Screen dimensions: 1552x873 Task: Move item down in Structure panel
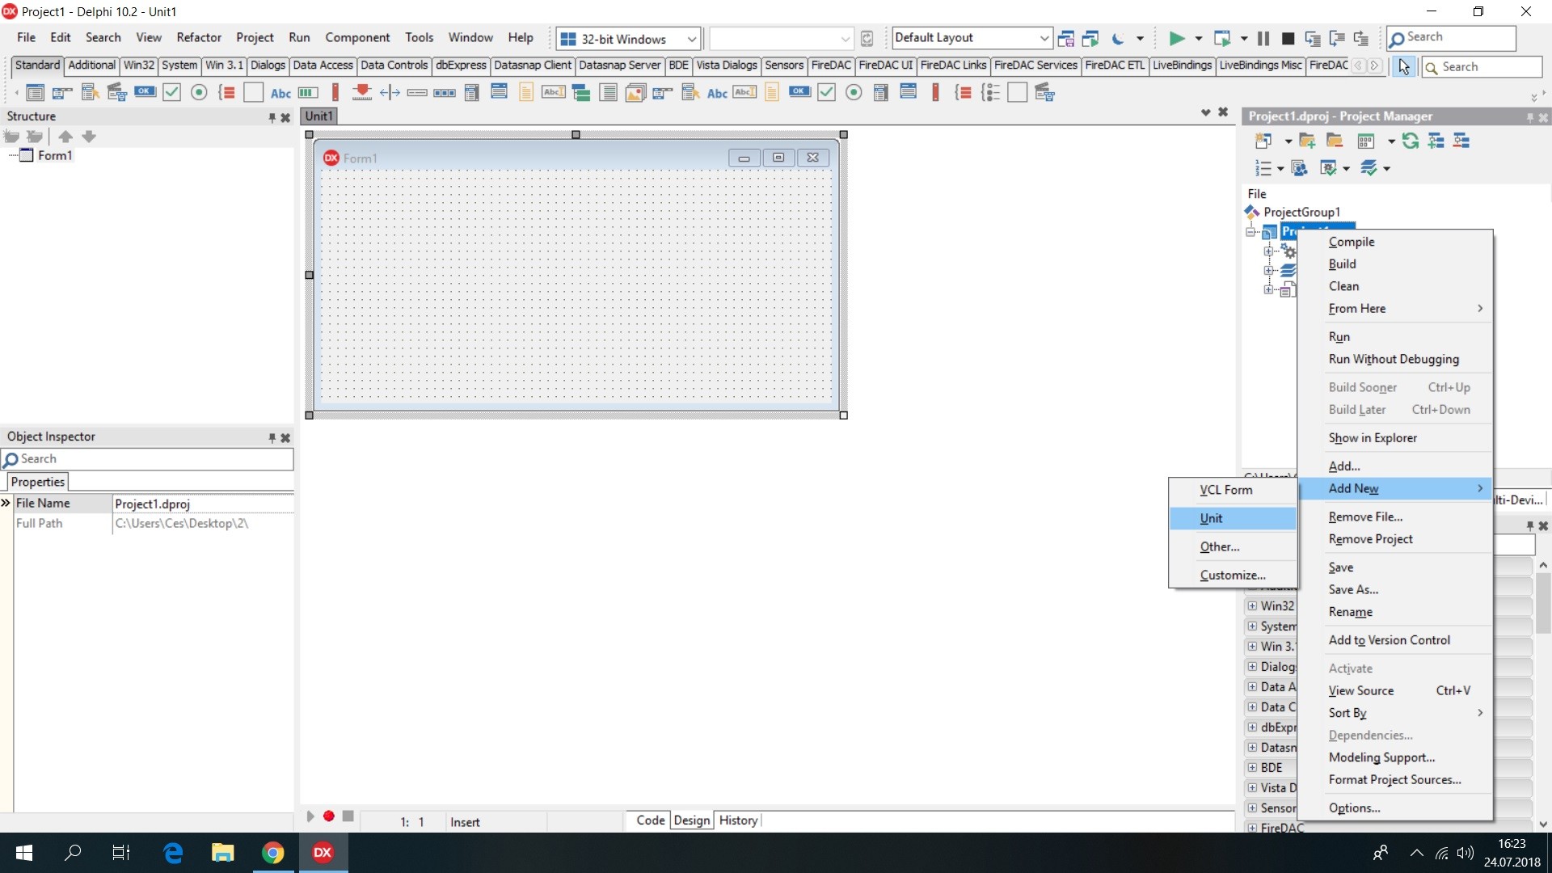point(89,137)
